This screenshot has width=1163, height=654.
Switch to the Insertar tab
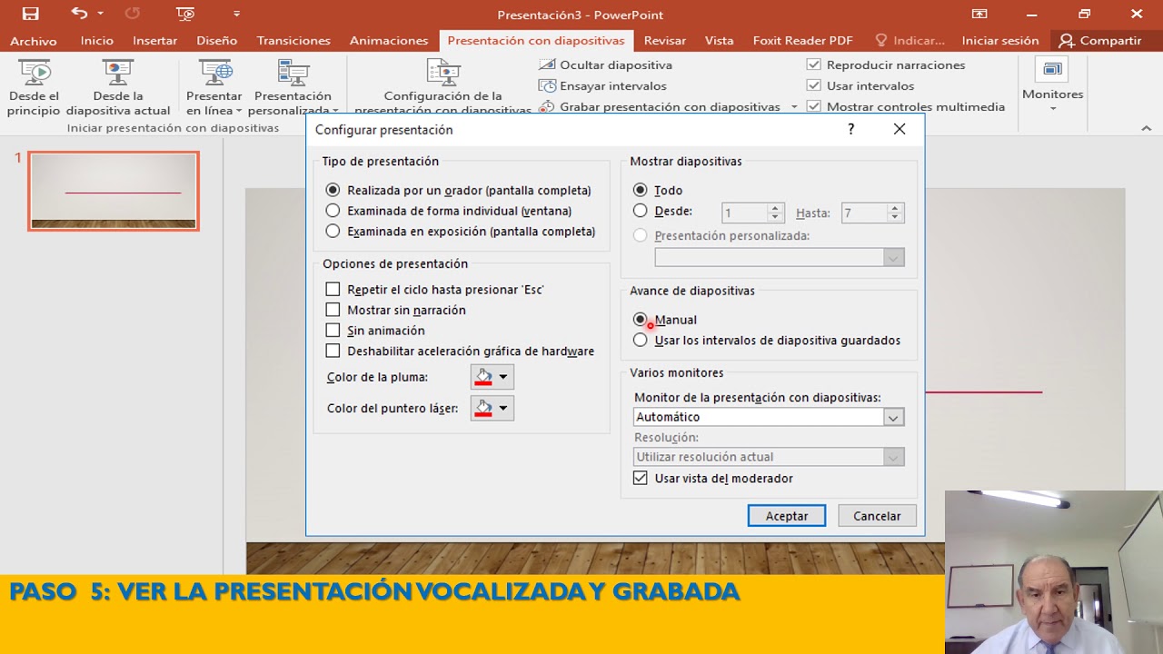click(154, 41)
